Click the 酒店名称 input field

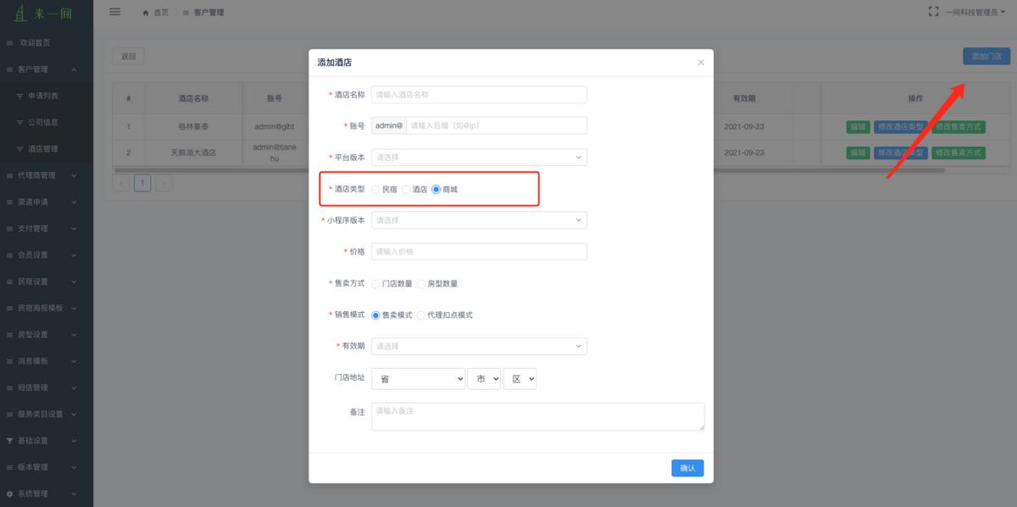point(479,94)
